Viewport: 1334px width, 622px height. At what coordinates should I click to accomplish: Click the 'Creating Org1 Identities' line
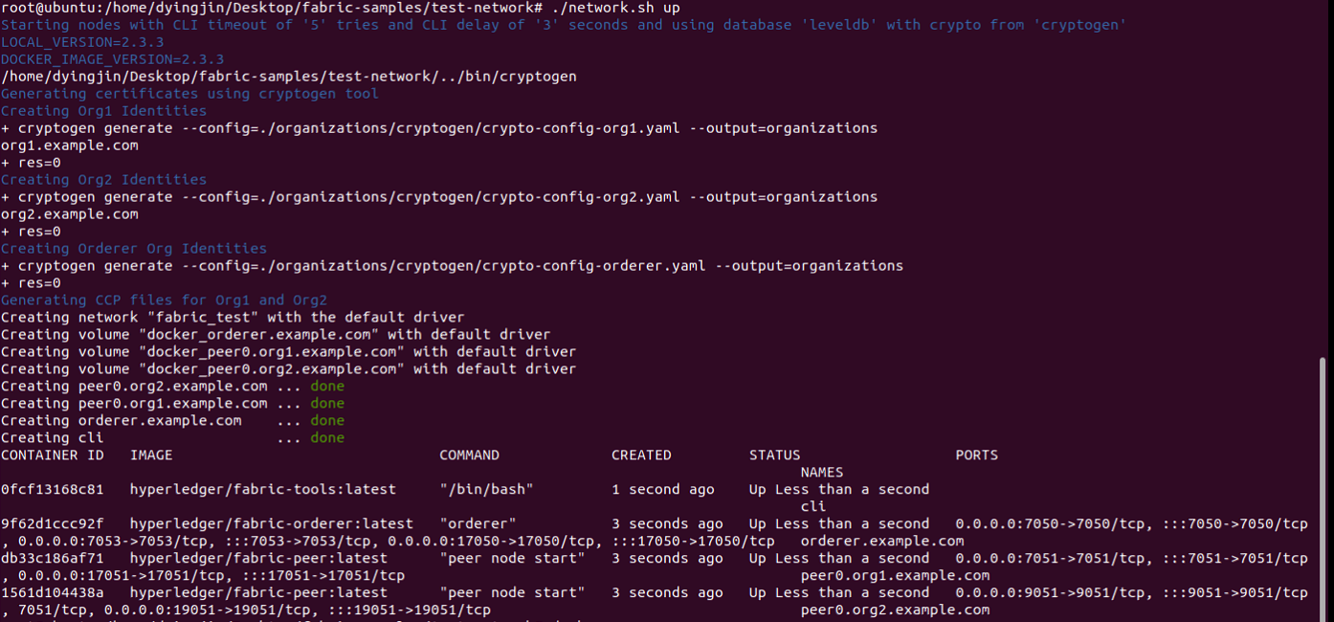coord(103,111)
